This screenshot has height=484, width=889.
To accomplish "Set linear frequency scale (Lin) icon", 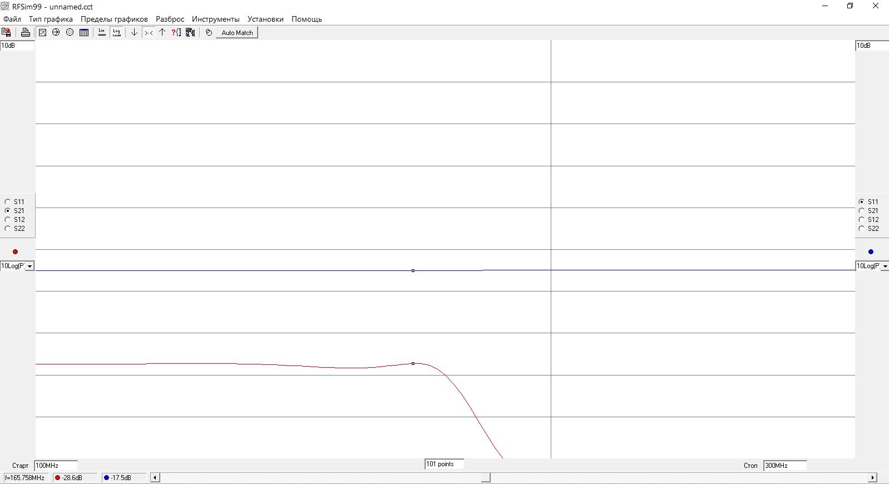I will 102,32.
